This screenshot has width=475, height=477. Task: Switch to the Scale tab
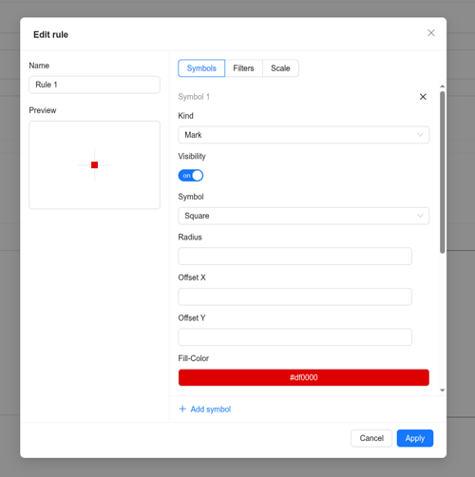coord(280,68)
